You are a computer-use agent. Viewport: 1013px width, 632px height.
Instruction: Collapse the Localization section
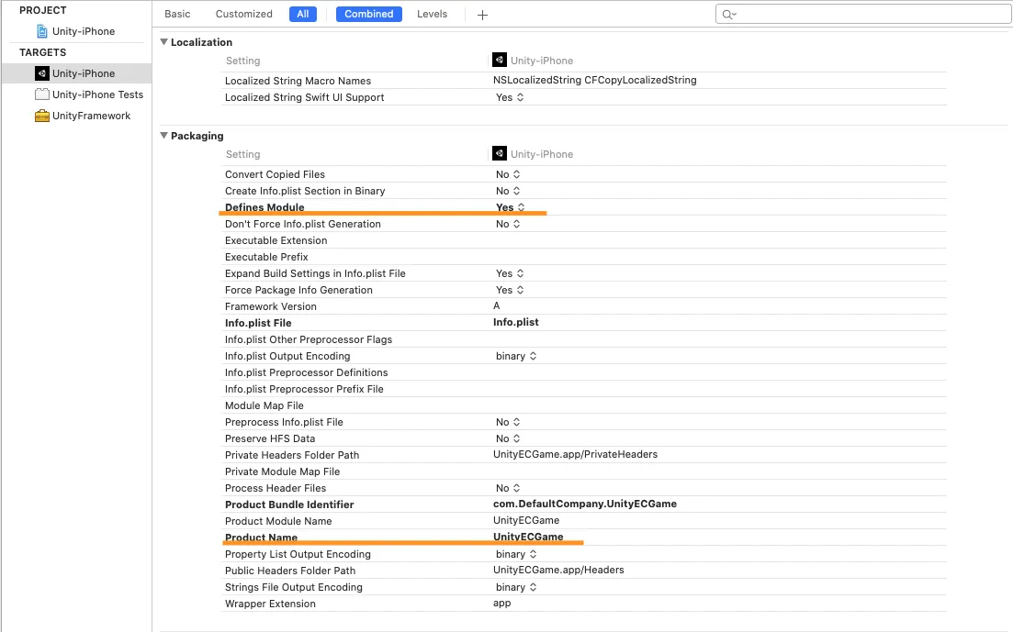pos(164,42)
